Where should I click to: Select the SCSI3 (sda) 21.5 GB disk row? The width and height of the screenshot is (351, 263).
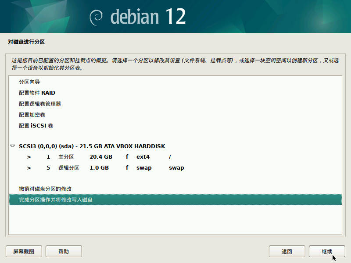click(x=175, y=146)
